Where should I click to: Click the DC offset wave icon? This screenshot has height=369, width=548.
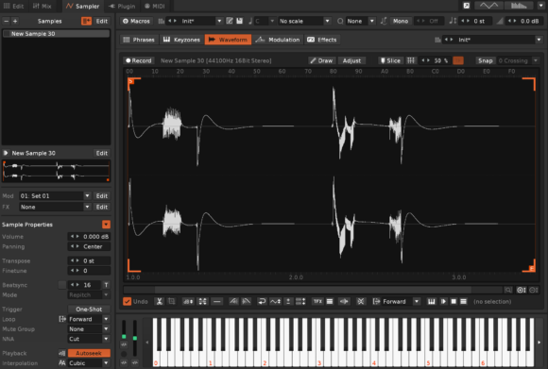coord(275,302)
